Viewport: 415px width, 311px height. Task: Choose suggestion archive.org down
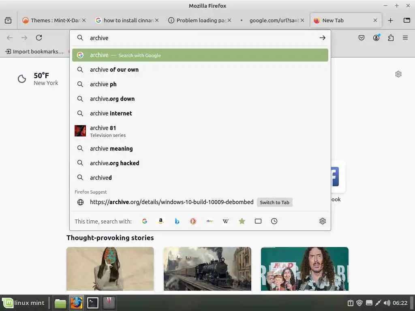click(200, 99)
